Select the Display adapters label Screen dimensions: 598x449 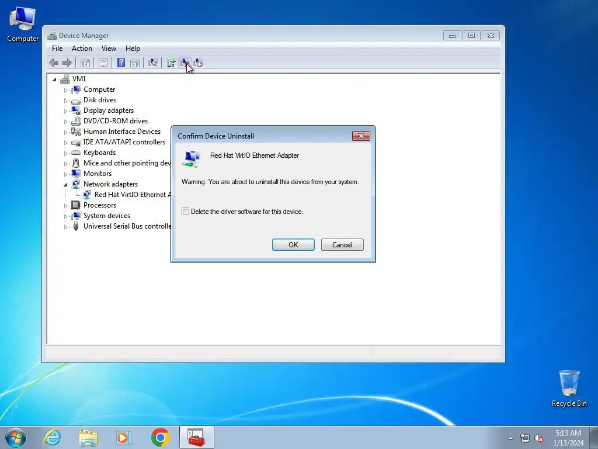tap(109, 110)
